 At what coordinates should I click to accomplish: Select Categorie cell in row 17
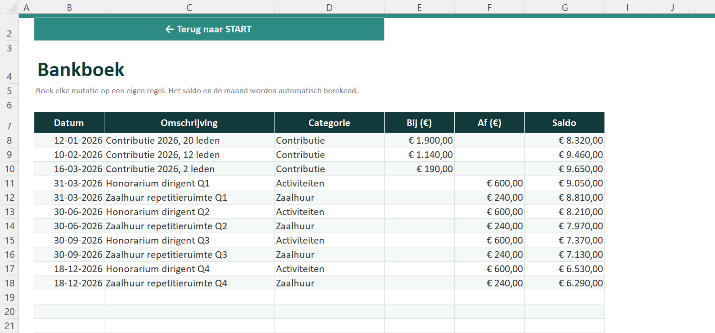coord(329,269)
